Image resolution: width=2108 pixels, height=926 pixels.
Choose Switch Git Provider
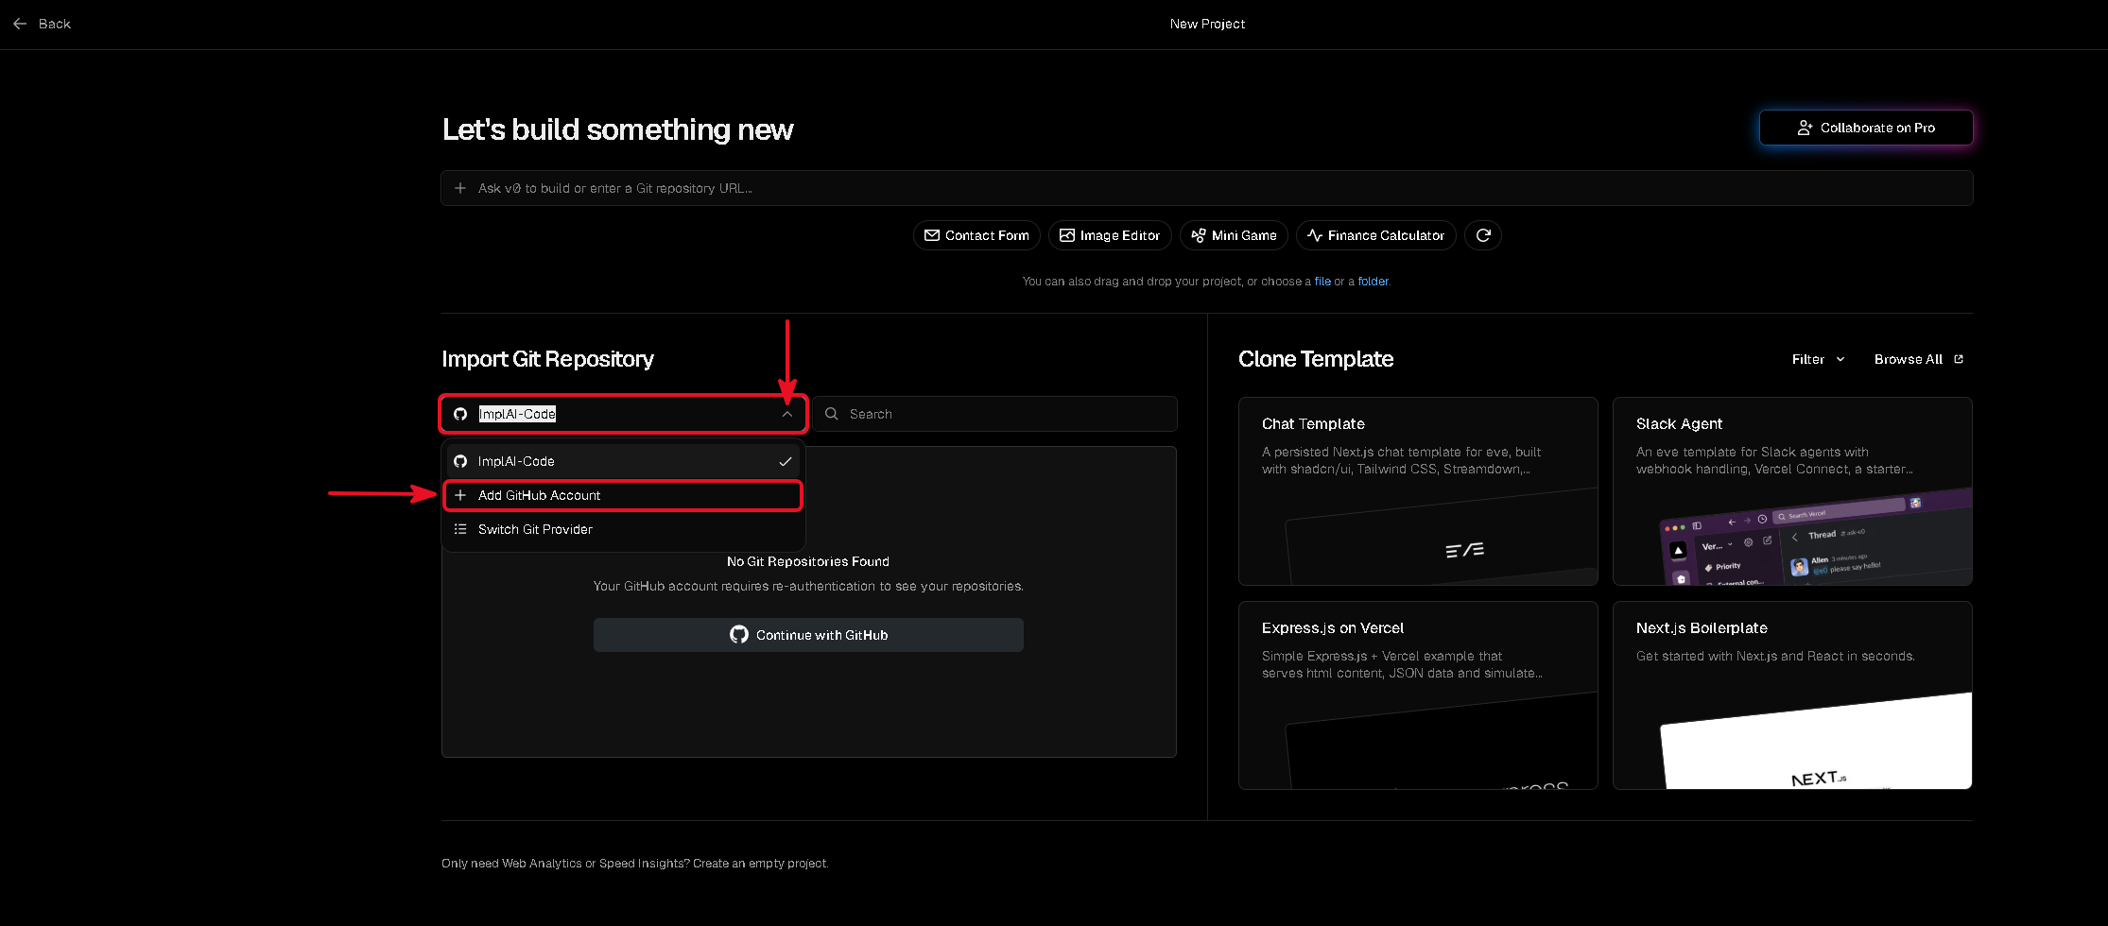pos(624,529)
